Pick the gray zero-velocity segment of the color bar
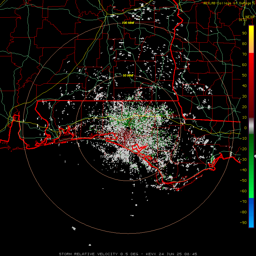Viewport: 256px width, 256px height. pos(251,126)
